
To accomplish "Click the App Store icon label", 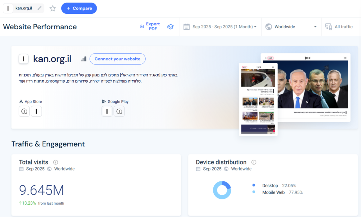I will [x=31, y=102].
